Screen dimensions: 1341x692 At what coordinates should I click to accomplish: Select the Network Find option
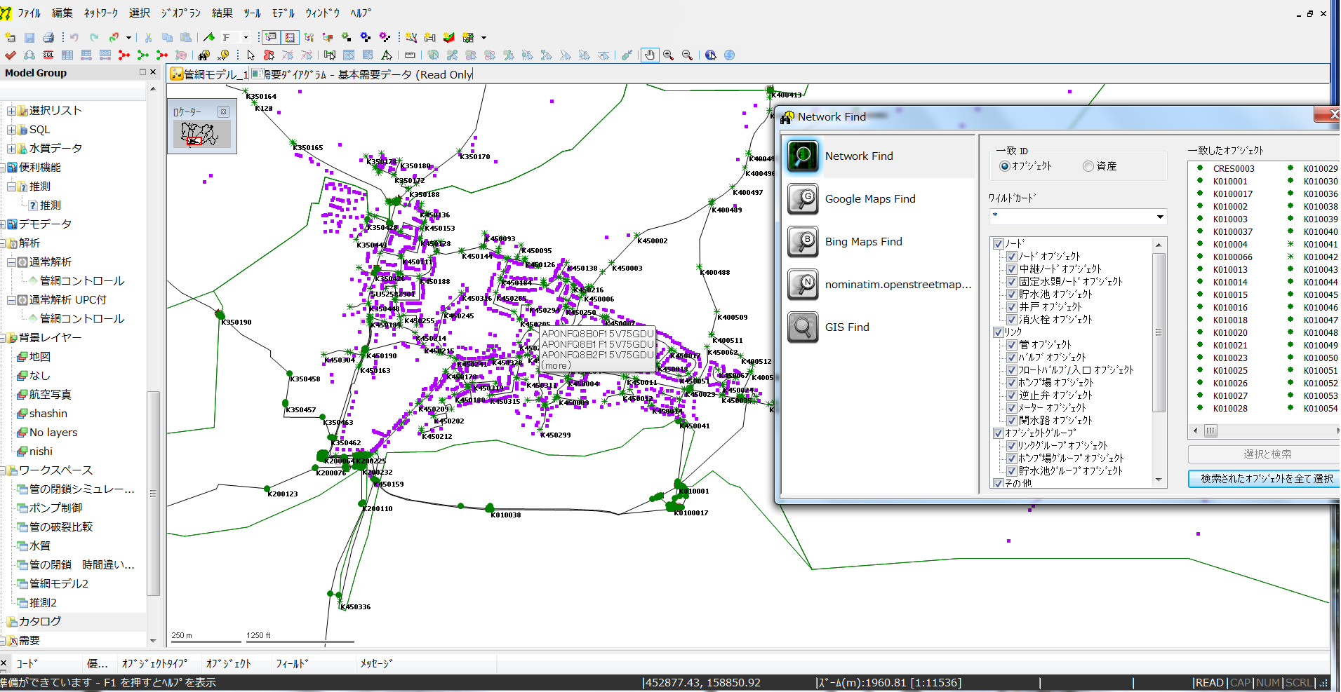tap(879, 156)
